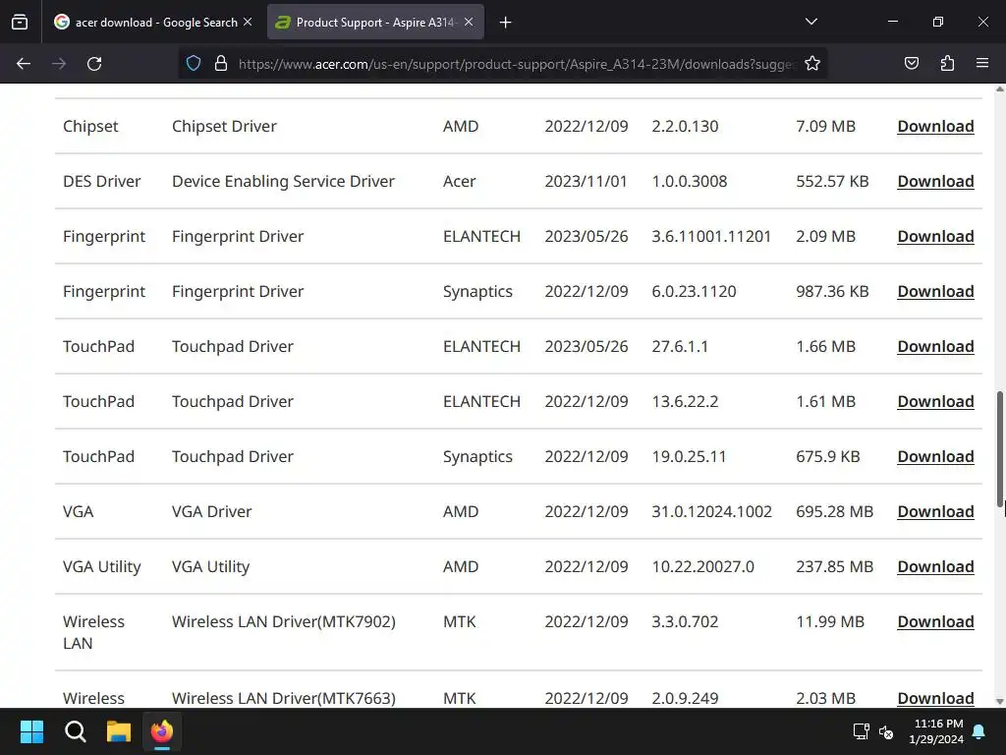Click version text '10.22.20027.0'

coord(702,567)
